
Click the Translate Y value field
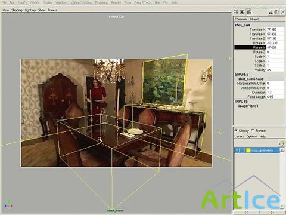point(275,34)
